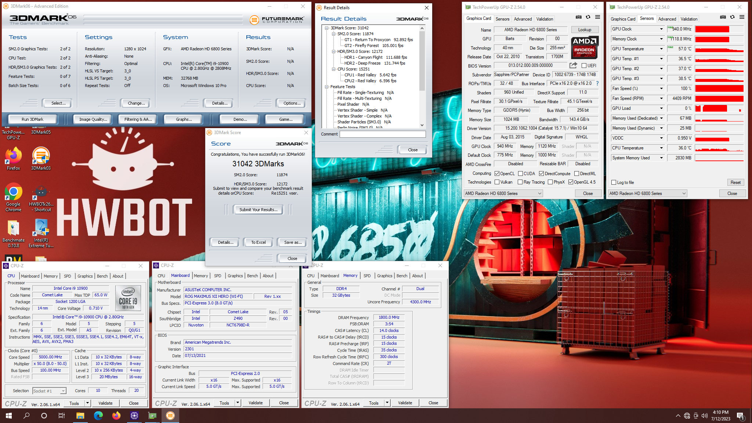Viewport: 752px width, 423px height.
Task: Open the Bench tab in the middle CPU-Z
Action: click(252, 276)
